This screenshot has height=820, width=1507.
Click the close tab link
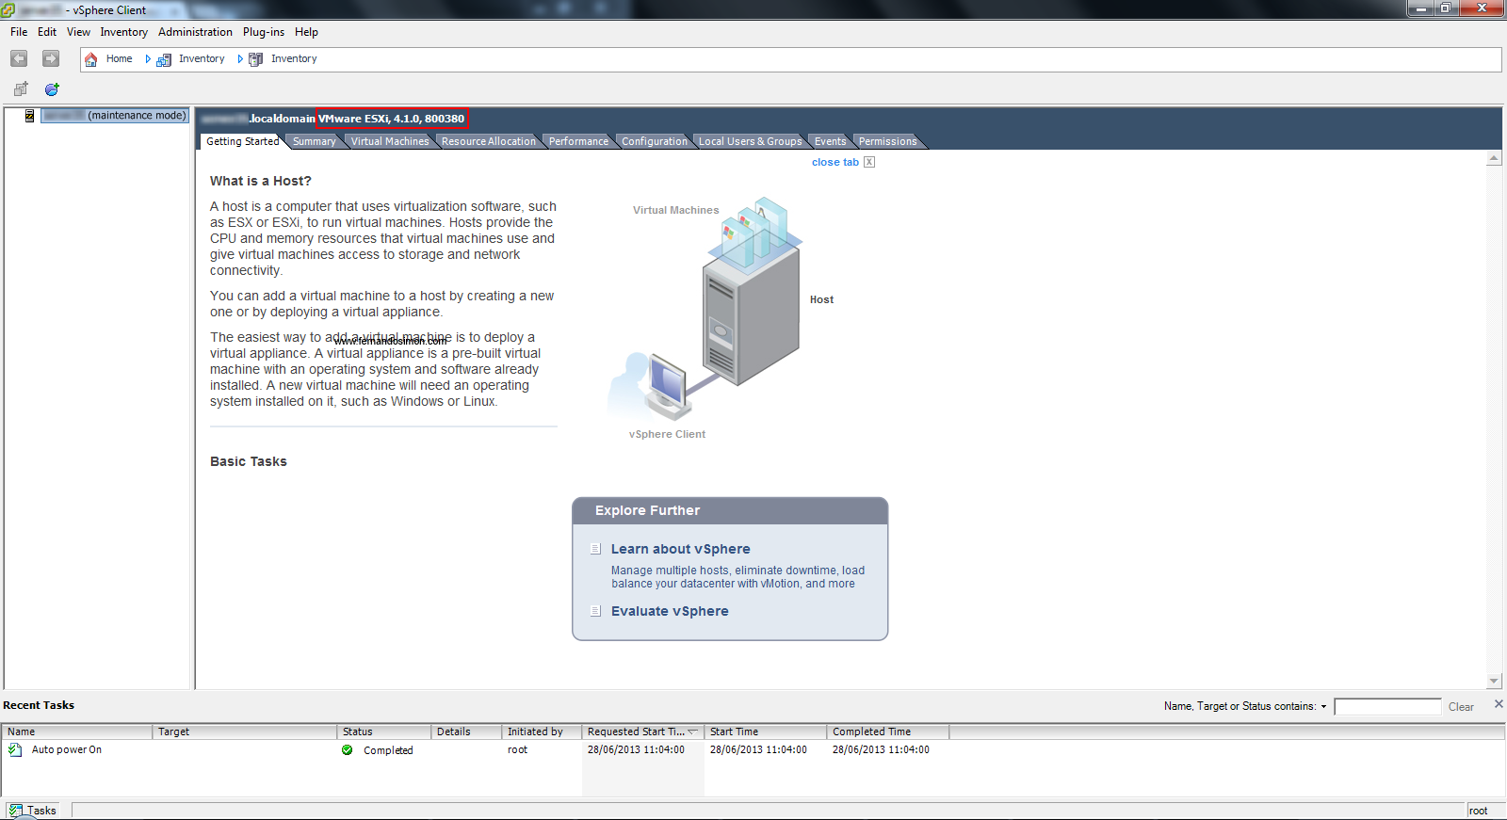pyautogui.click(x=835, y=162)
